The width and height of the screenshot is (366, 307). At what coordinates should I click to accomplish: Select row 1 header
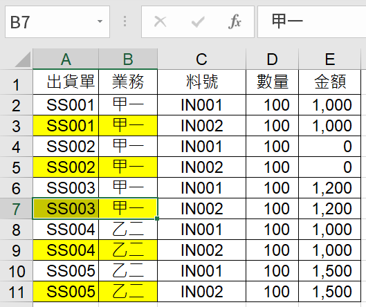coord(17,82)
